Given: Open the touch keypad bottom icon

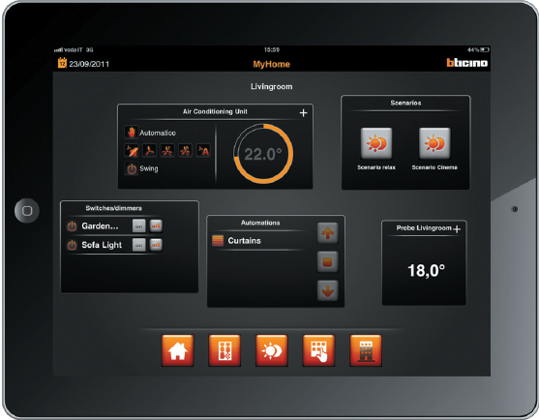Looking at the screenshot, I should [318, 350].
